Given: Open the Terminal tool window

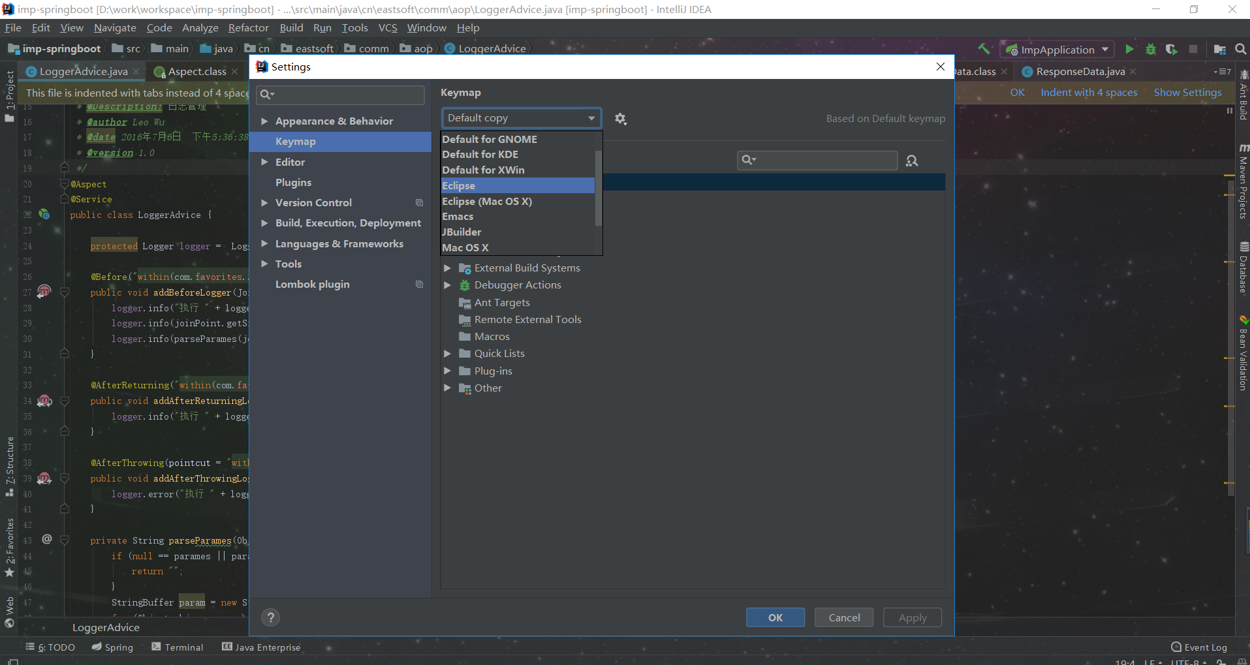Looking at the screenshot, I should click(178, 647).
